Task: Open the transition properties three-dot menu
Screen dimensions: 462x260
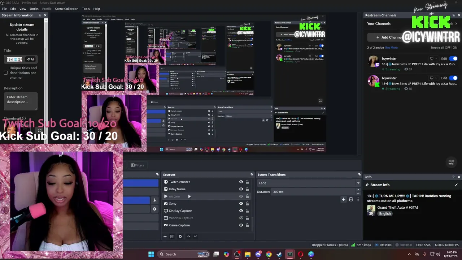Action: pyautogui.click(x=358, y=199)
